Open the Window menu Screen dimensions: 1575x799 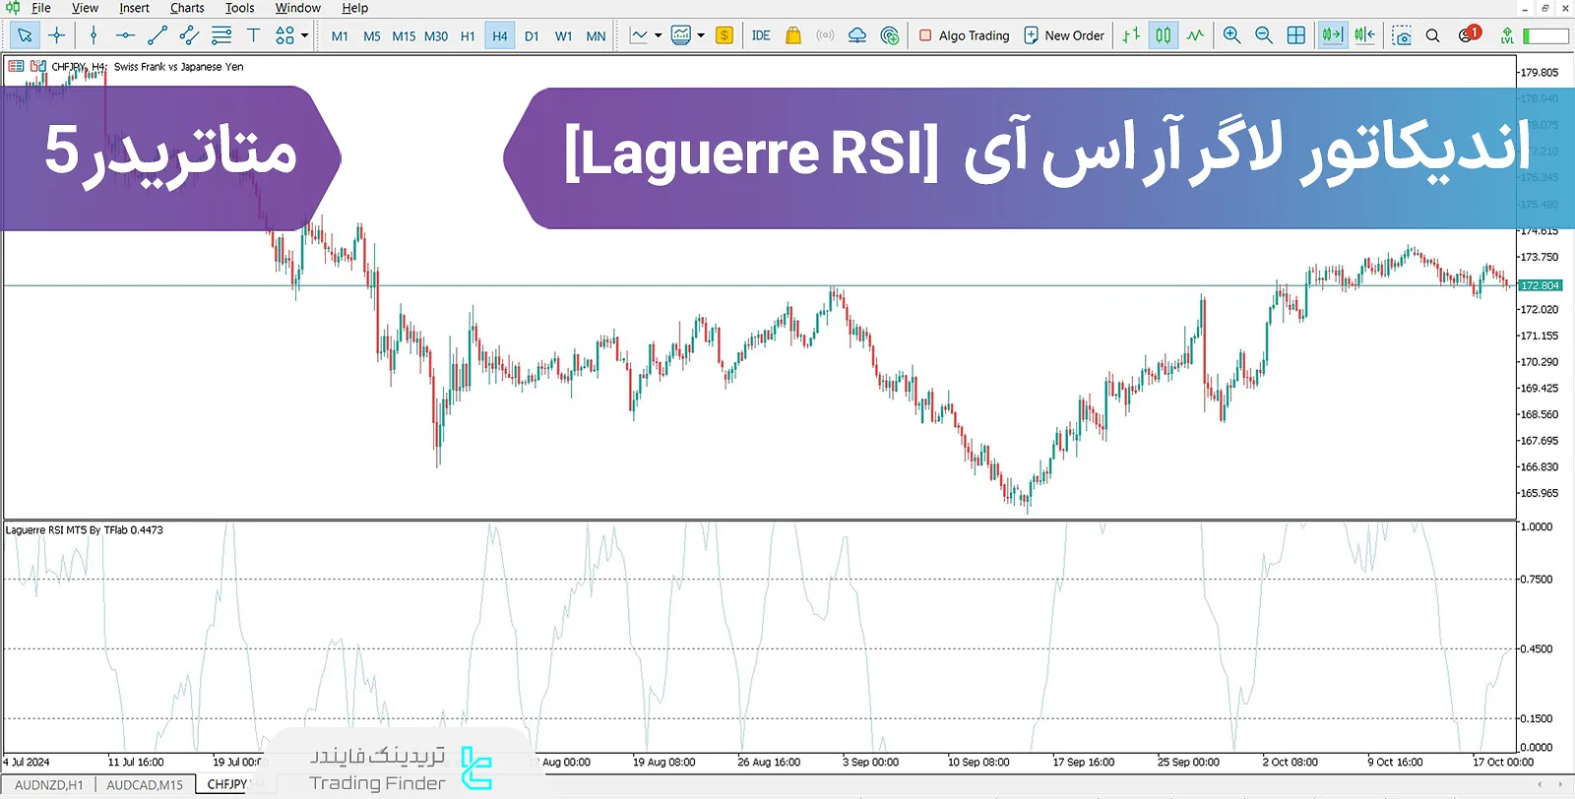[297, 8]
